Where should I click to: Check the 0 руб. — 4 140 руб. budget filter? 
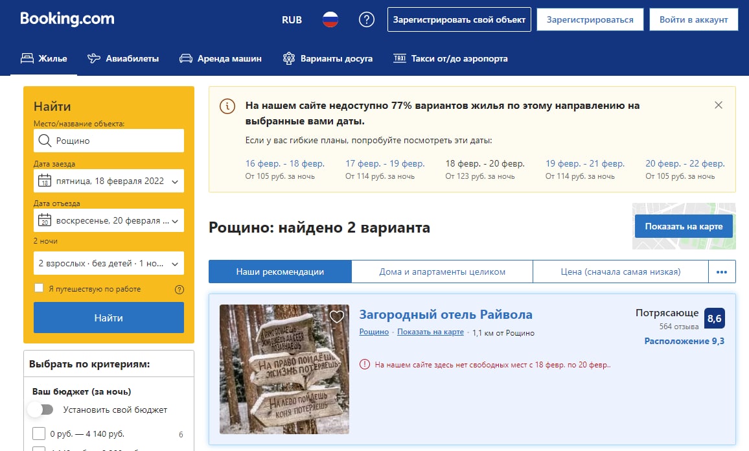click(39, 434)
